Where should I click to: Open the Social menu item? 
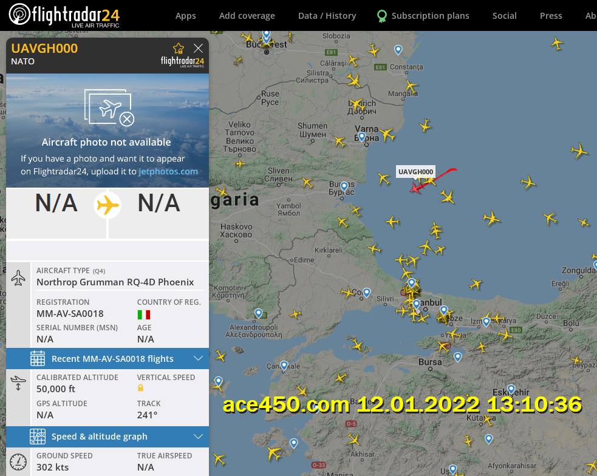point(504,16)
